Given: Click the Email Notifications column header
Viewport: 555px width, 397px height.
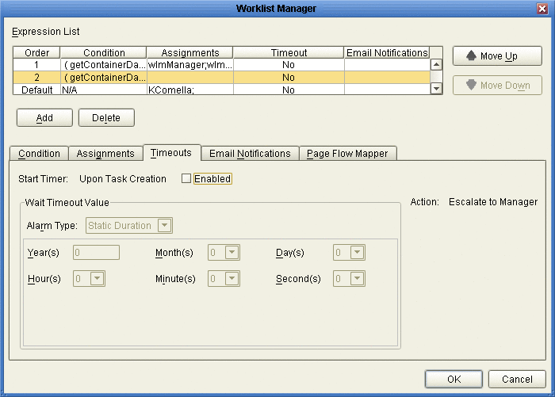Looking at the screenshot, I should 387,53.
